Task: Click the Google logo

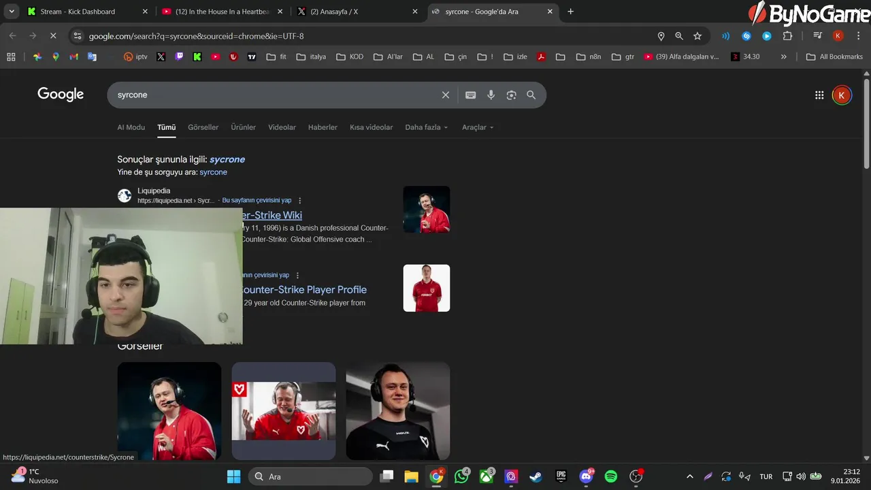Action: (61, 95)
